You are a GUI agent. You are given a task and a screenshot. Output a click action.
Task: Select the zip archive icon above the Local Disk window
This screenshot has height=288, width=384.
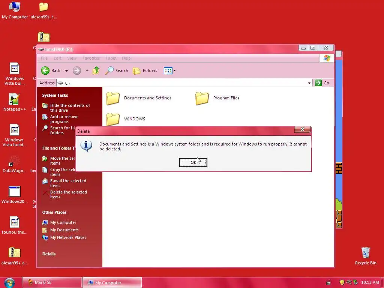(x=44, y=37)
